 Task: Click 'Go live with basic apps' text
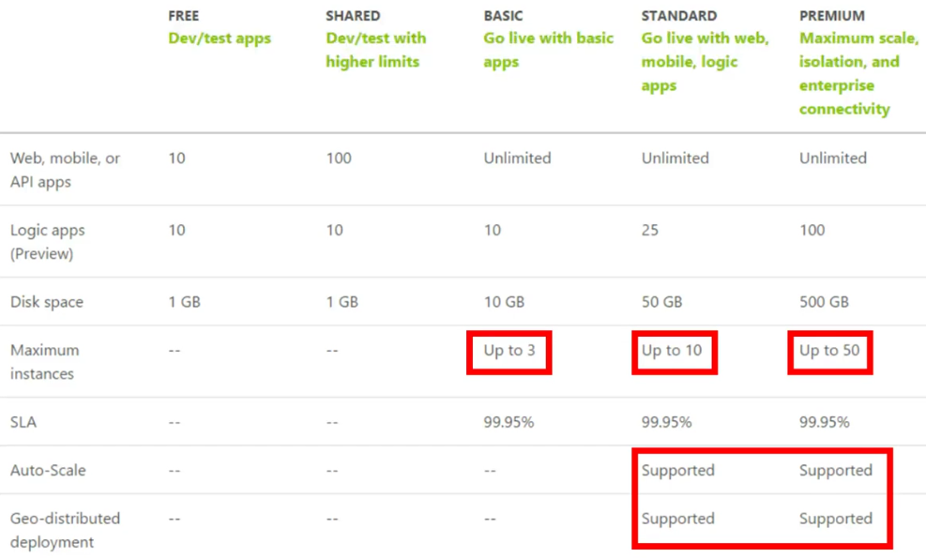point(549,50)
